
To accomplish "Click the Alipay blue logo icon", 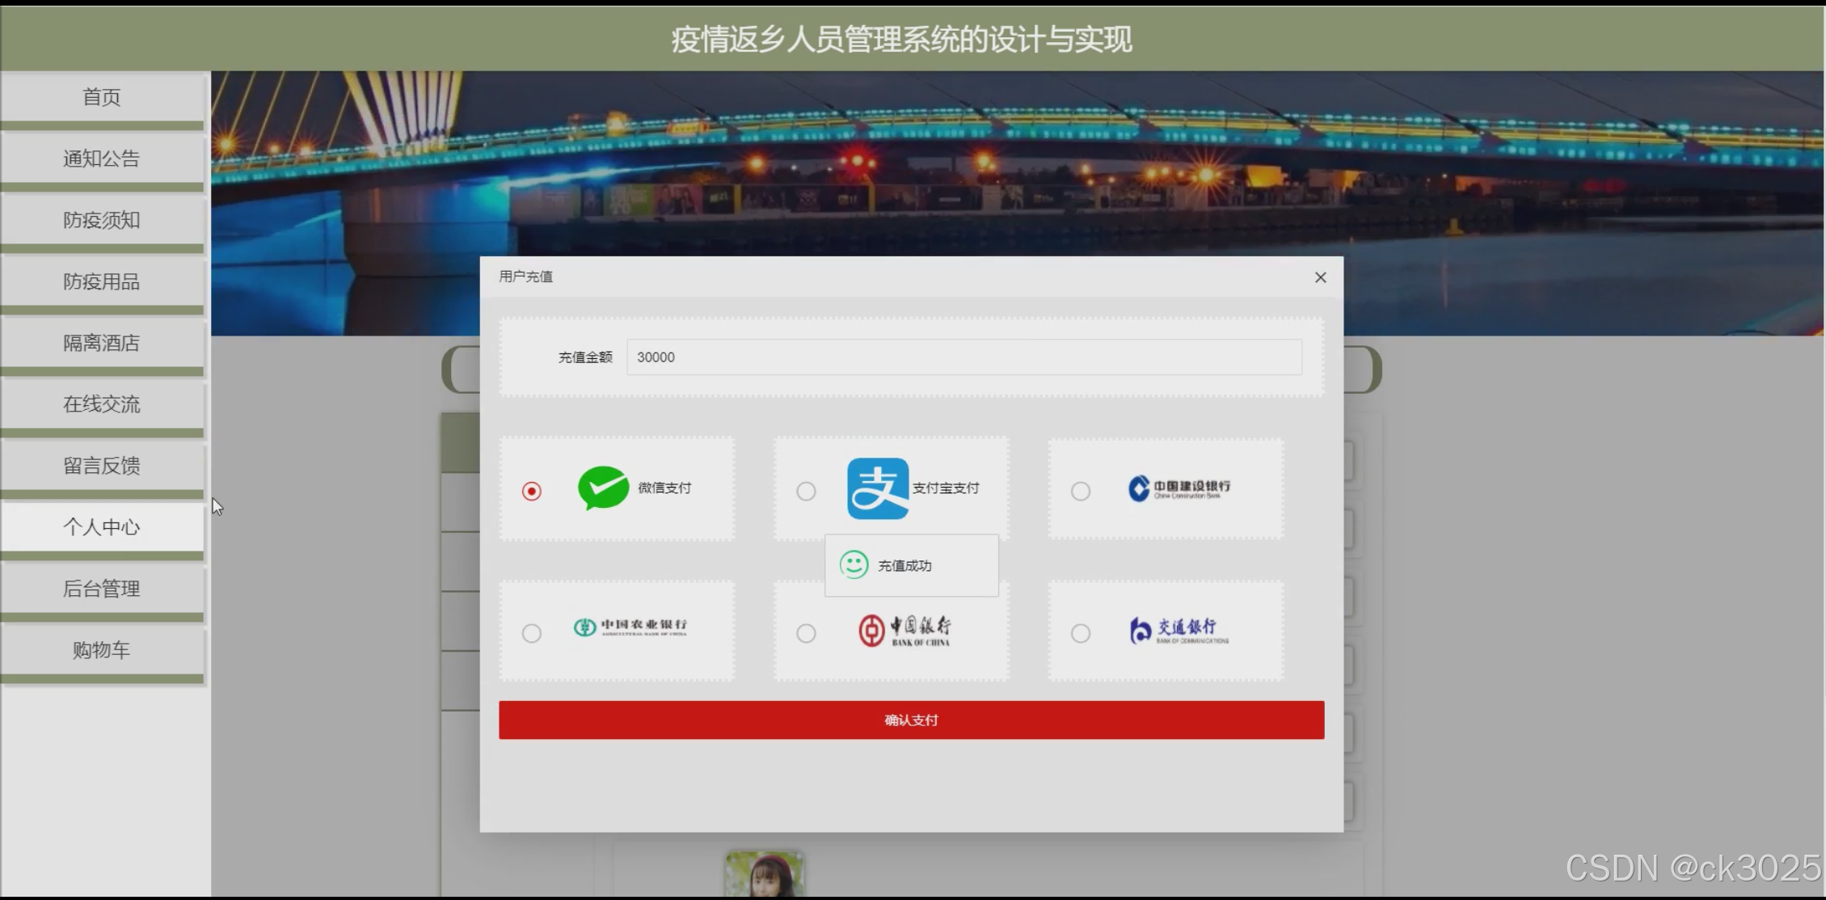I will [877, 488].
